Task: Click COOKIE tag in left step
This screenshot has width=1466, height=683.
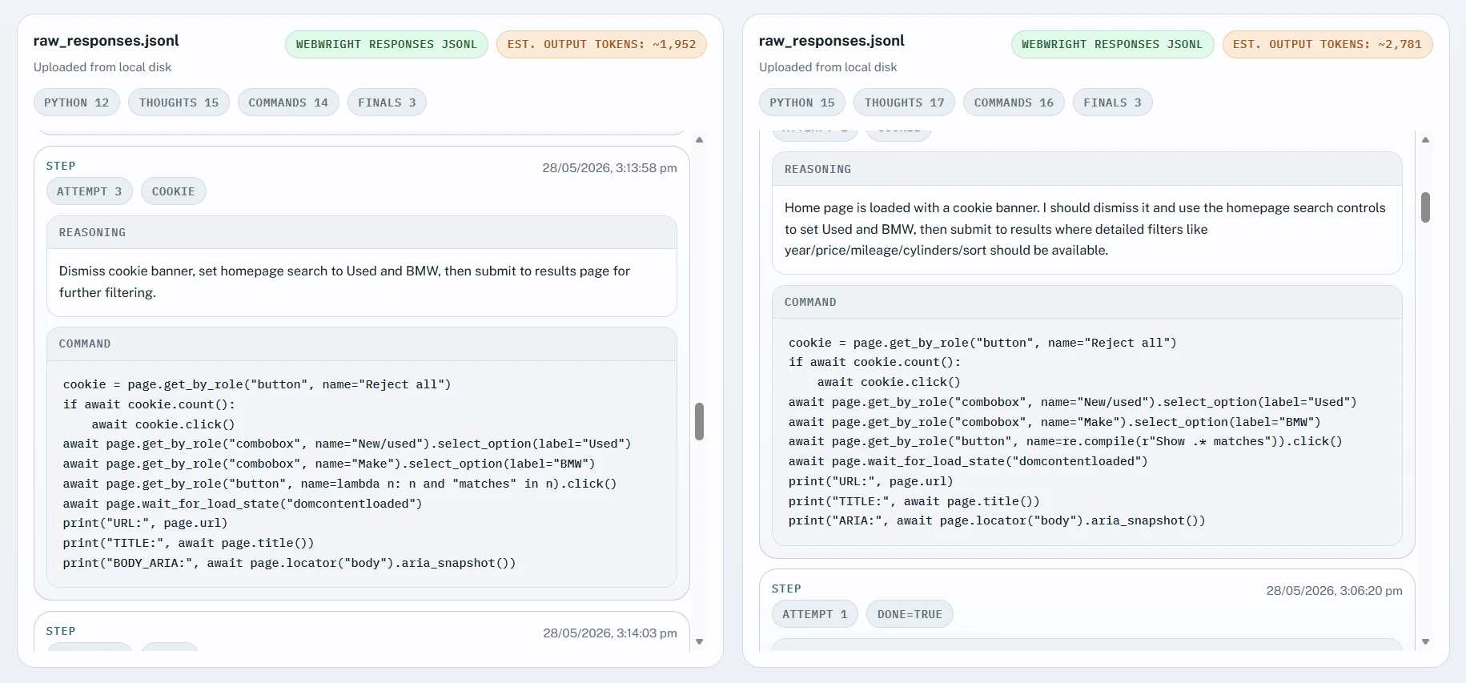Action: click(x=174, y=191)
